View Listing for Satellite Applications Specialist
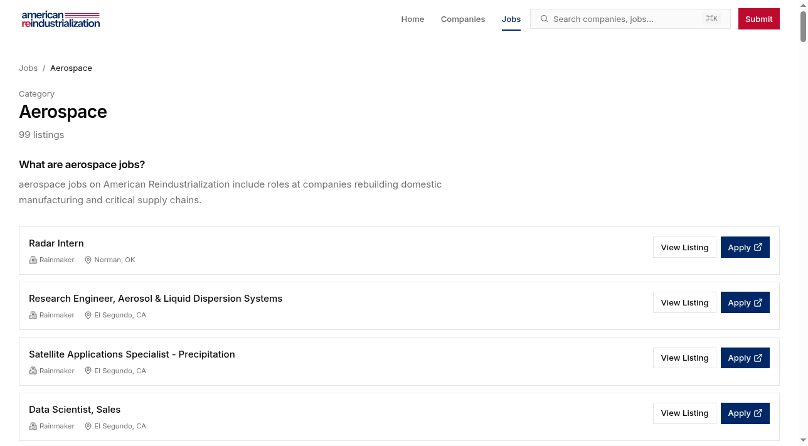808x446 pixels. pos(684,358)
